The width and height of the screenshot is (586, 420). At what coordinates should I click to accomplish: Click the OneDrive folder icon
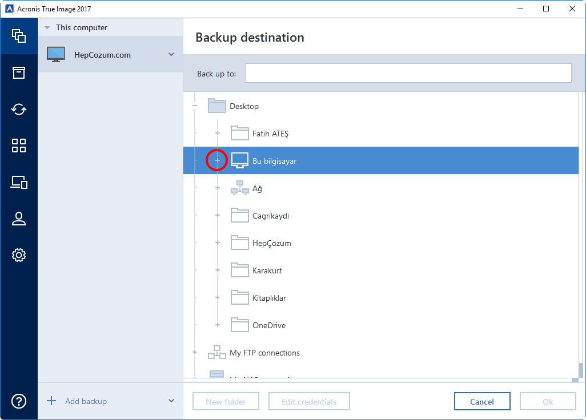[x=239, y=325]
